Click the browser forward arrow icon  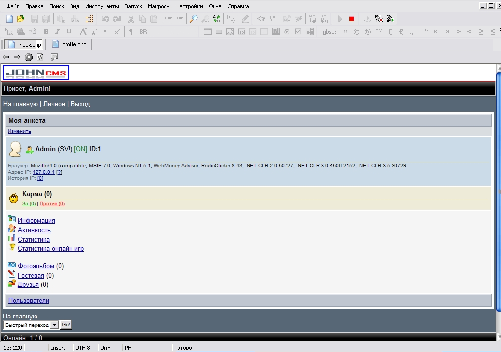17,57
